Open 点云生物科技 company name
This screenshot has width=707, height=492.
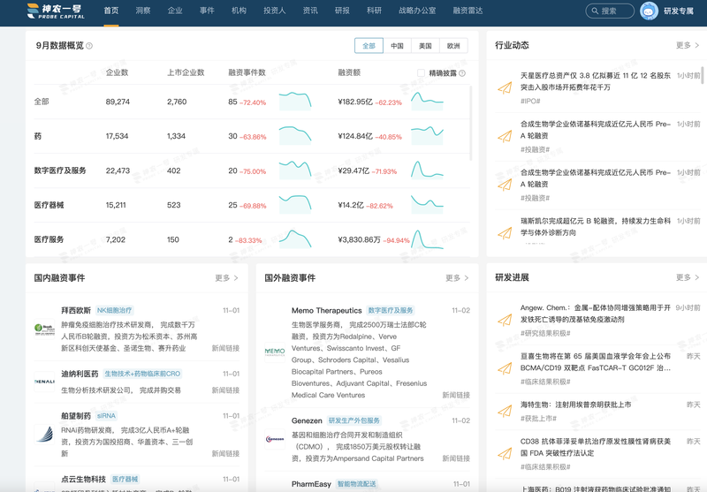(x=83, y=480)
